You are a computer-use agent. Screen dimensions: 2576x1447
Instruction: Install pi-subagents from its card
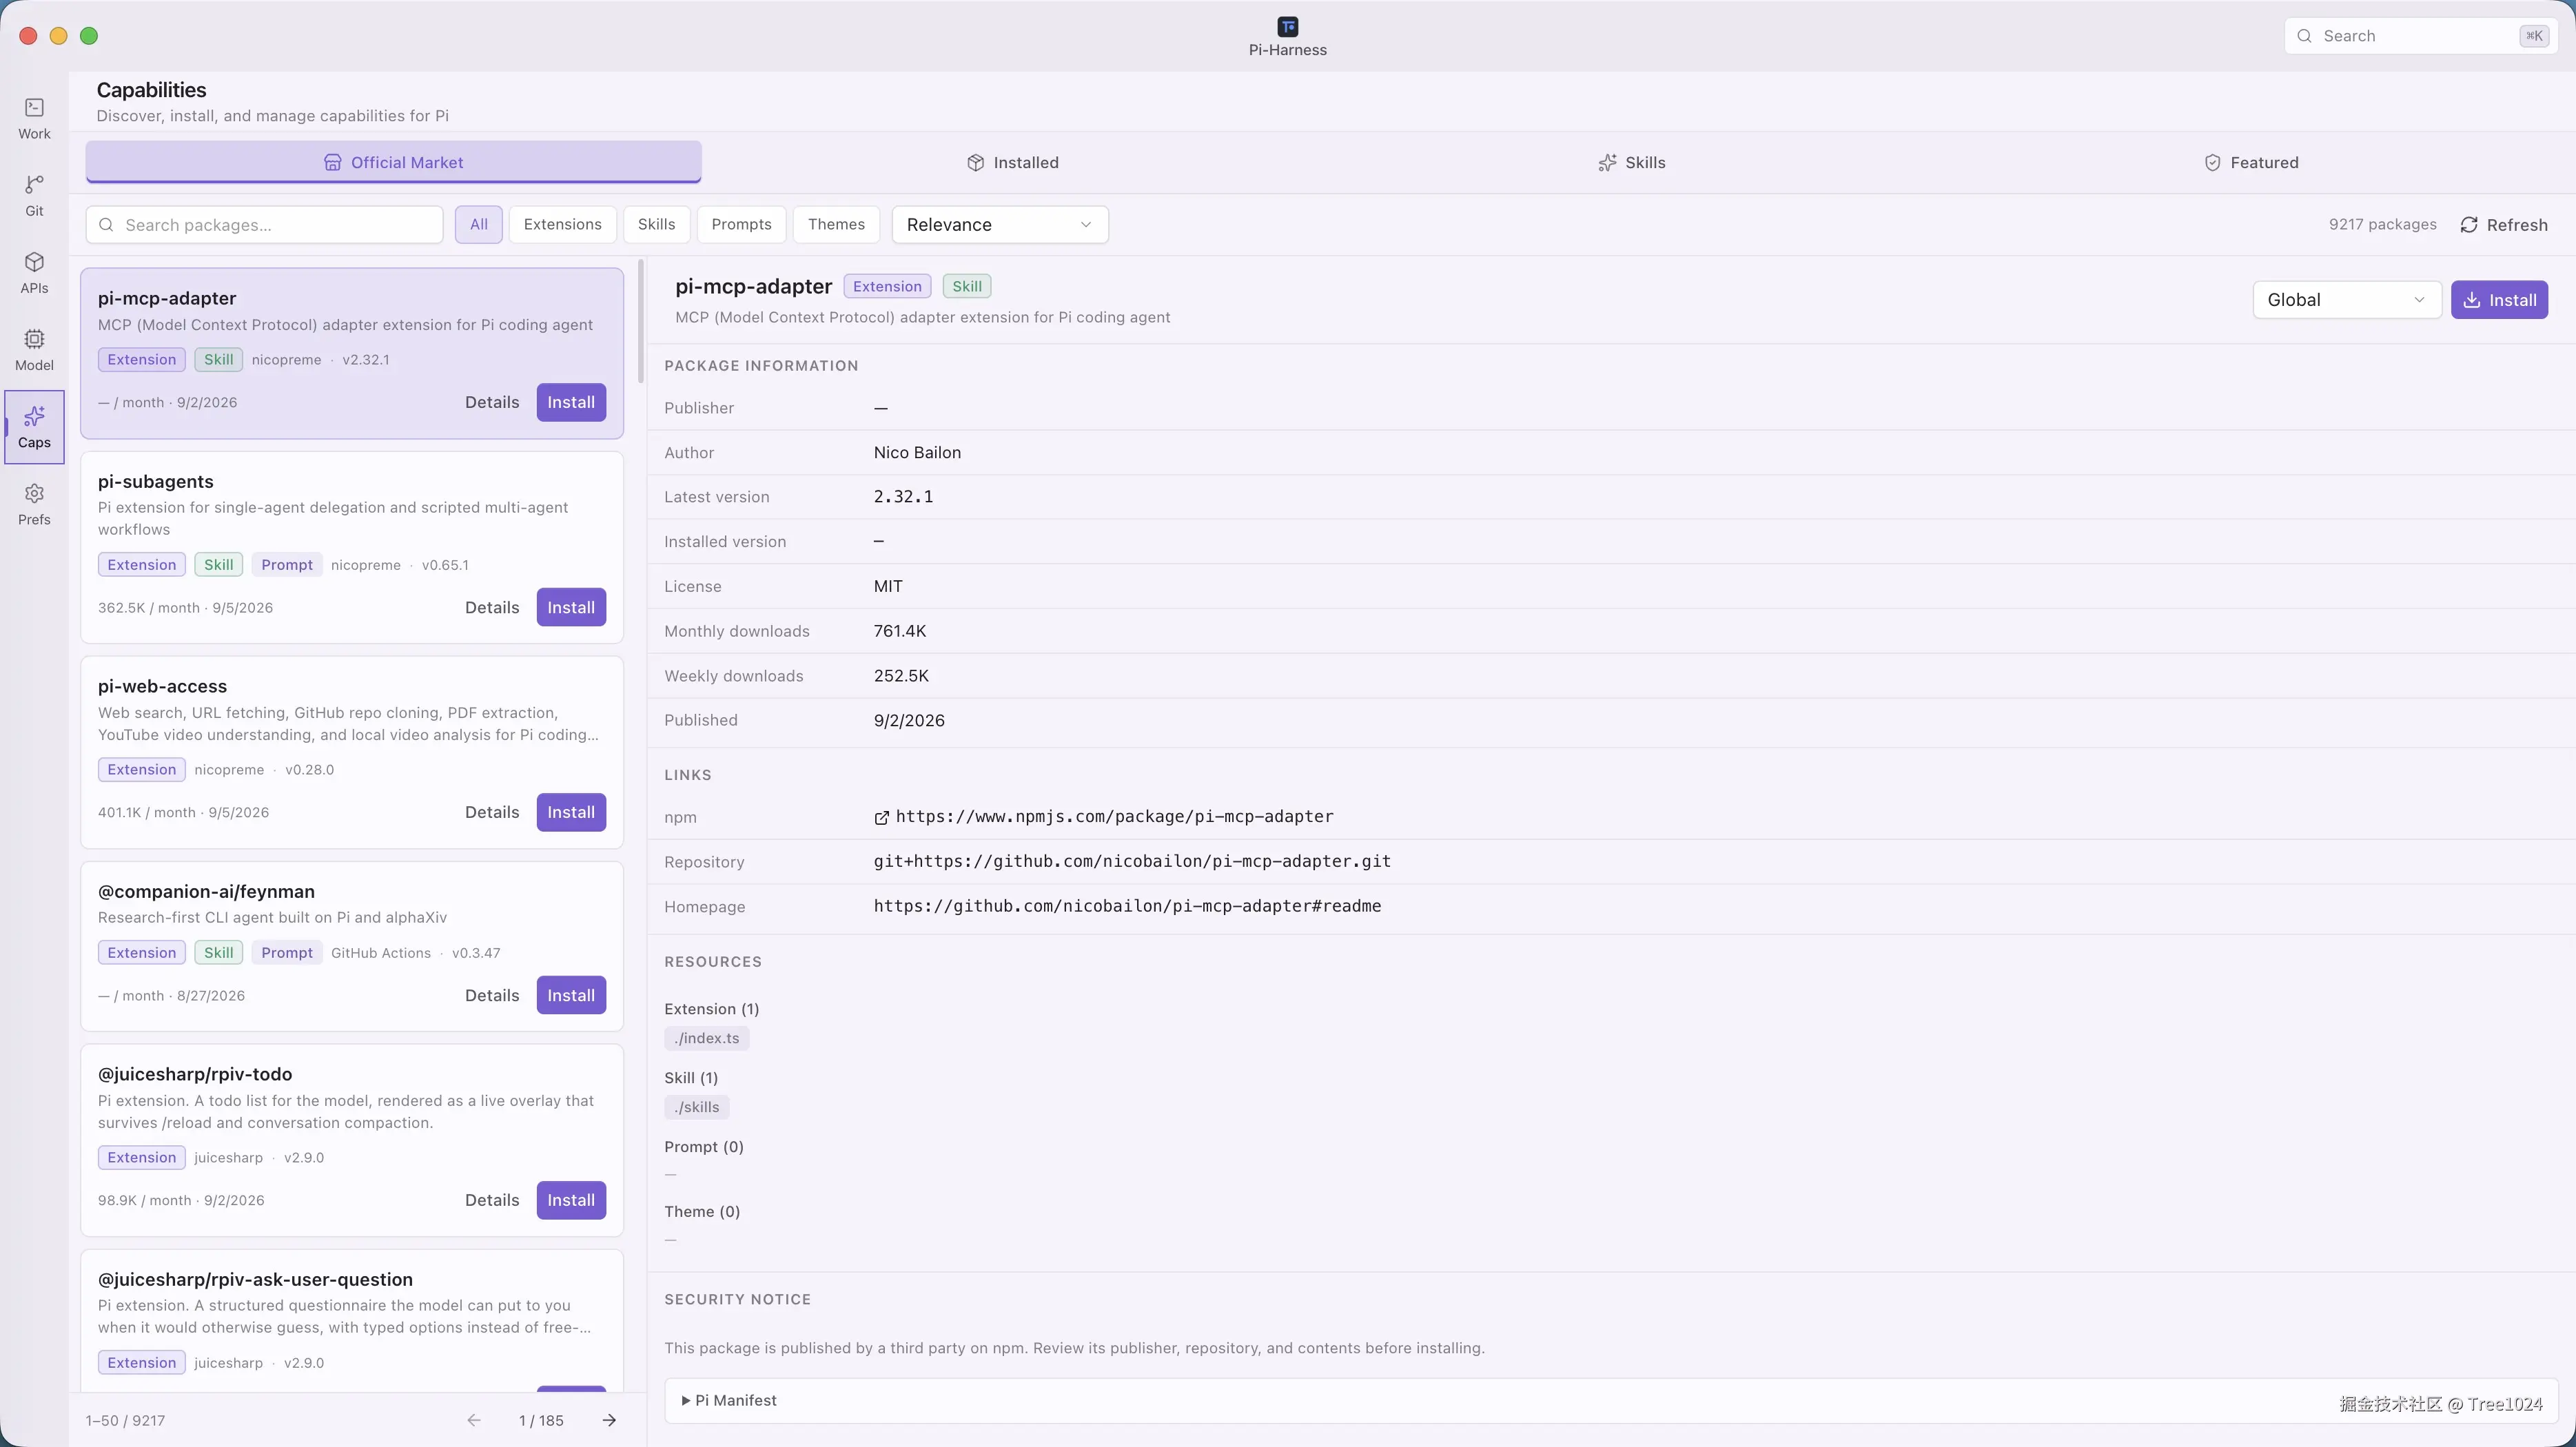tap(571, 607)
